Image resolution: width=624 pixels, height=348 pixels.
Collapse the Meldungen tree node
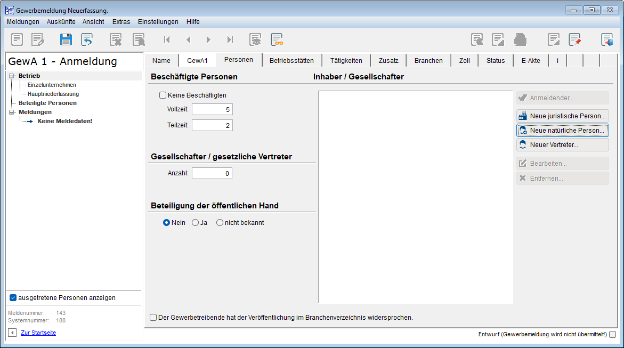coord(12,112)
